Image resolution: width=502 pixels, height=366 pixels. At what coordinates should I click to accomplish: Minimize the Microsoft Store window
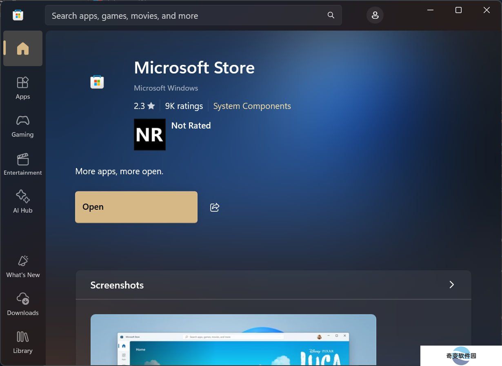coord(430,10)
